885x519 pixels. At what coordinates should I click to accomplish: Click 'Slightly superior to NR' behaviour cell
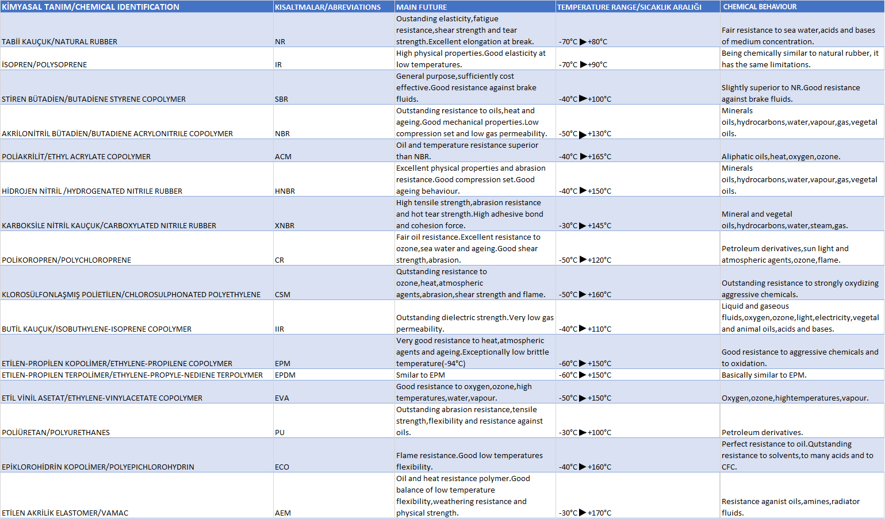(x=802, y=87)
